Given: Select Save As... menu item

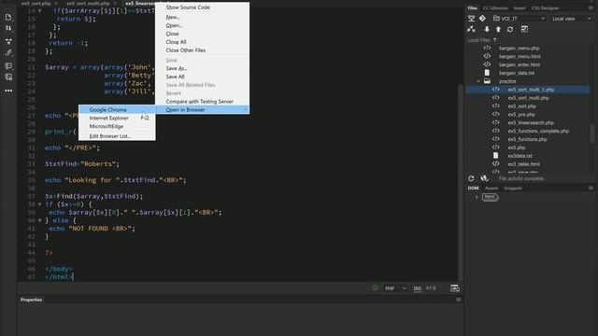Looking at the screenshot, I should click(x=202, y=68).
